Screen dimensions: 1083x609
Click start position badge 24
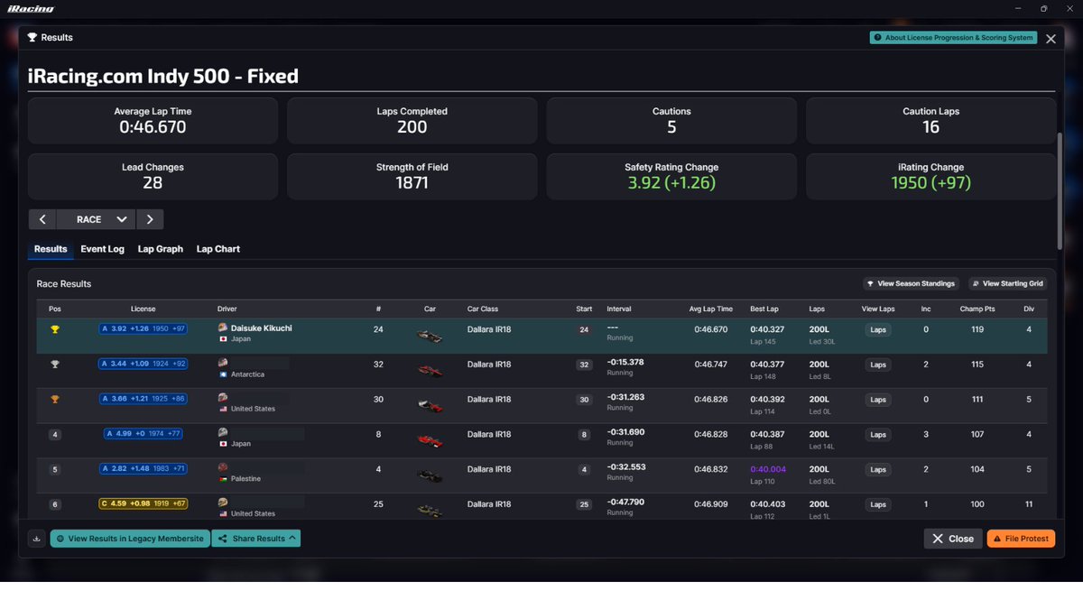click(x=584, y=330)
